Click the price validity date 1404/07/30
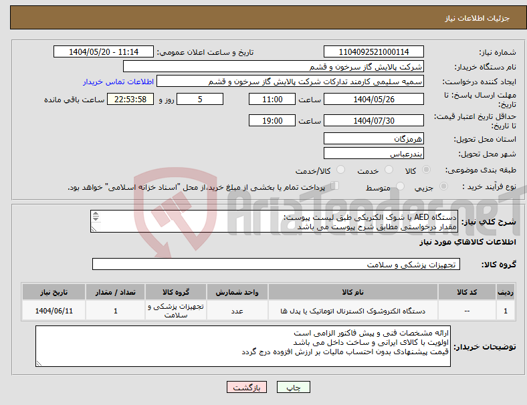Image resolution: width=527 pixels, height=405 pixels. pos(373,120)
